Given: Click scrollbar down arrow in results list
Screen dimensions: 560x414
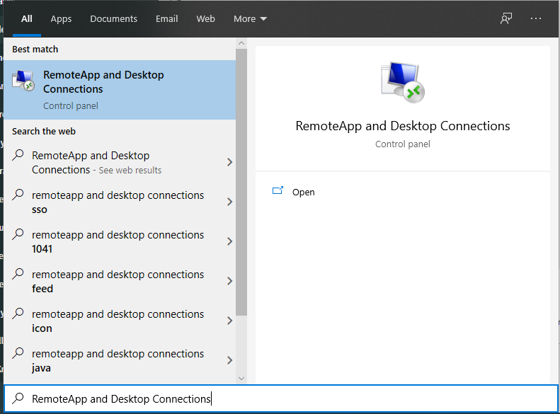Looking at the screenshot, I should point(241,379).
